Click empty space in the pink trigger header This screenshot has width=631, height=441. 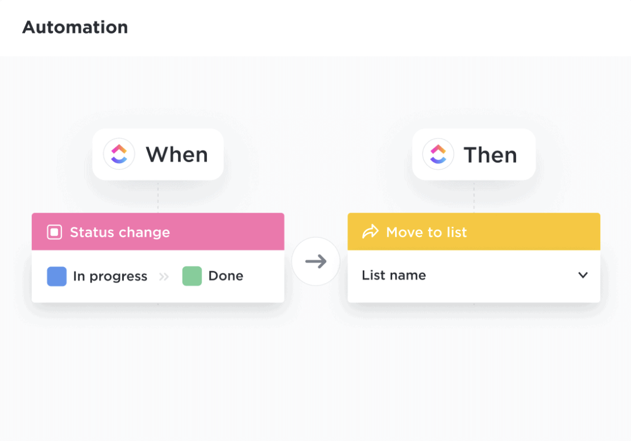point(227,232)
